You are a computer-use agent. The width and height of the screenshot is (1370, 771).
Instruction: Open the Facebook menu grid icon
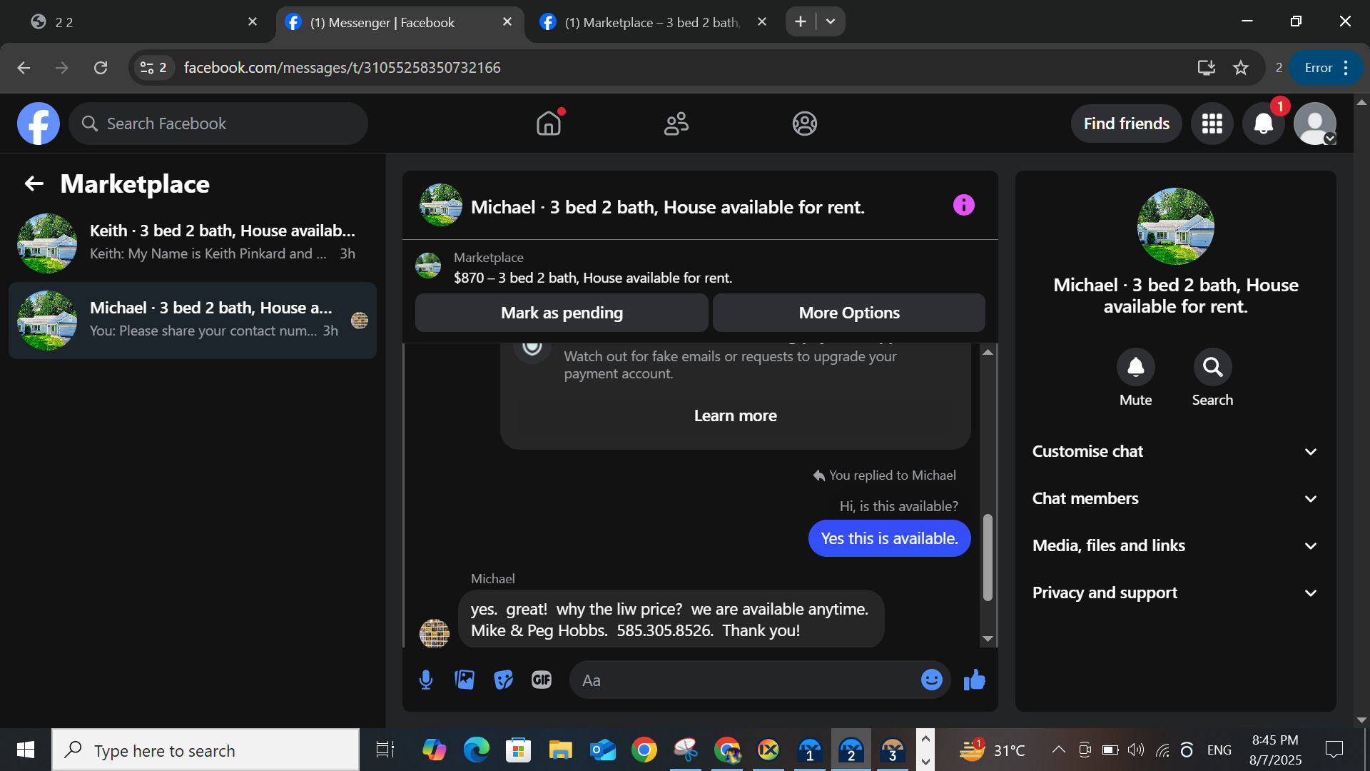tap(1212, 124)
